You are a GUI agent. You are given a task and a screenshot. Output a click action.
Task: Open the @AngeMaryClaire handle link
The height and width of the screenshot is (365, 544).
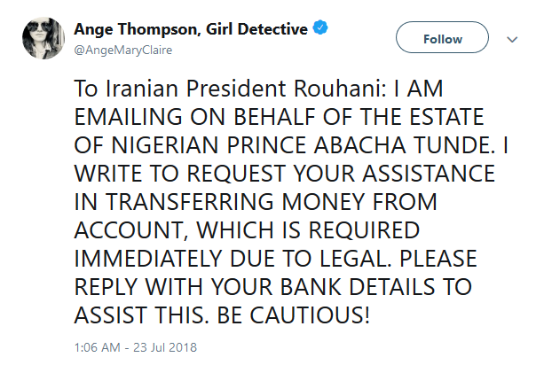point(123,50)
